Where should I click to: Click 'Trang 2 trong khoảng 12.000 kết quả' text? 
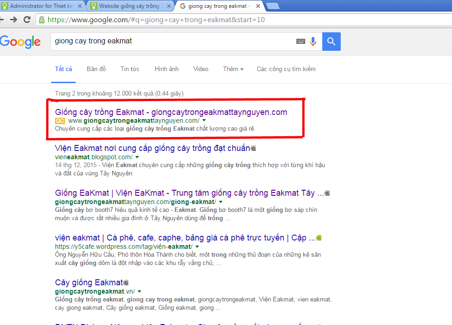119,93
